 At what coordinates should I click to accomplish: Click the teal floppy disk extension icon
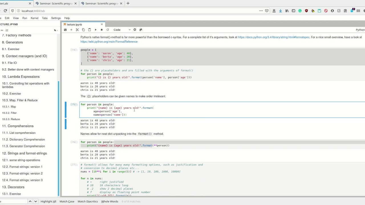tap(319, 11)
